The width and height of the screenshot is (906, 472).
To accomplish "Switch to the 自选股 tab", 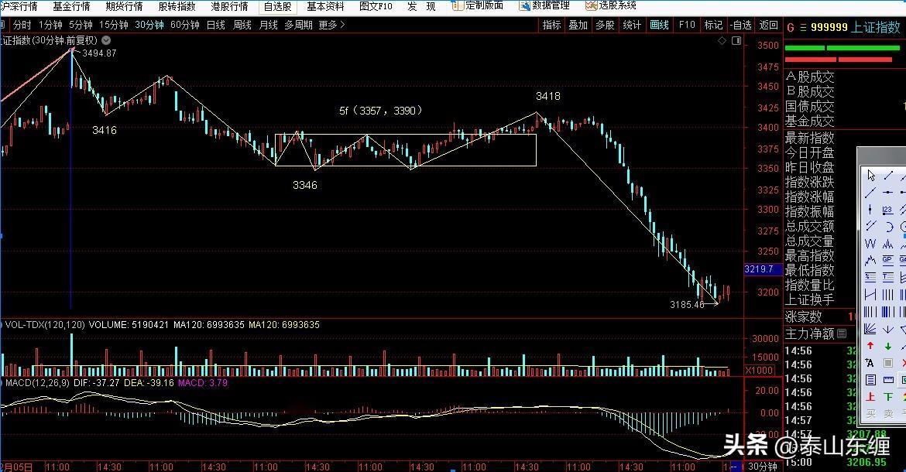I will pos(278,6).
